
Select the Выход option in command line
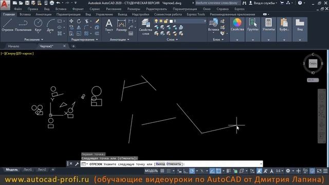[160, 164]
